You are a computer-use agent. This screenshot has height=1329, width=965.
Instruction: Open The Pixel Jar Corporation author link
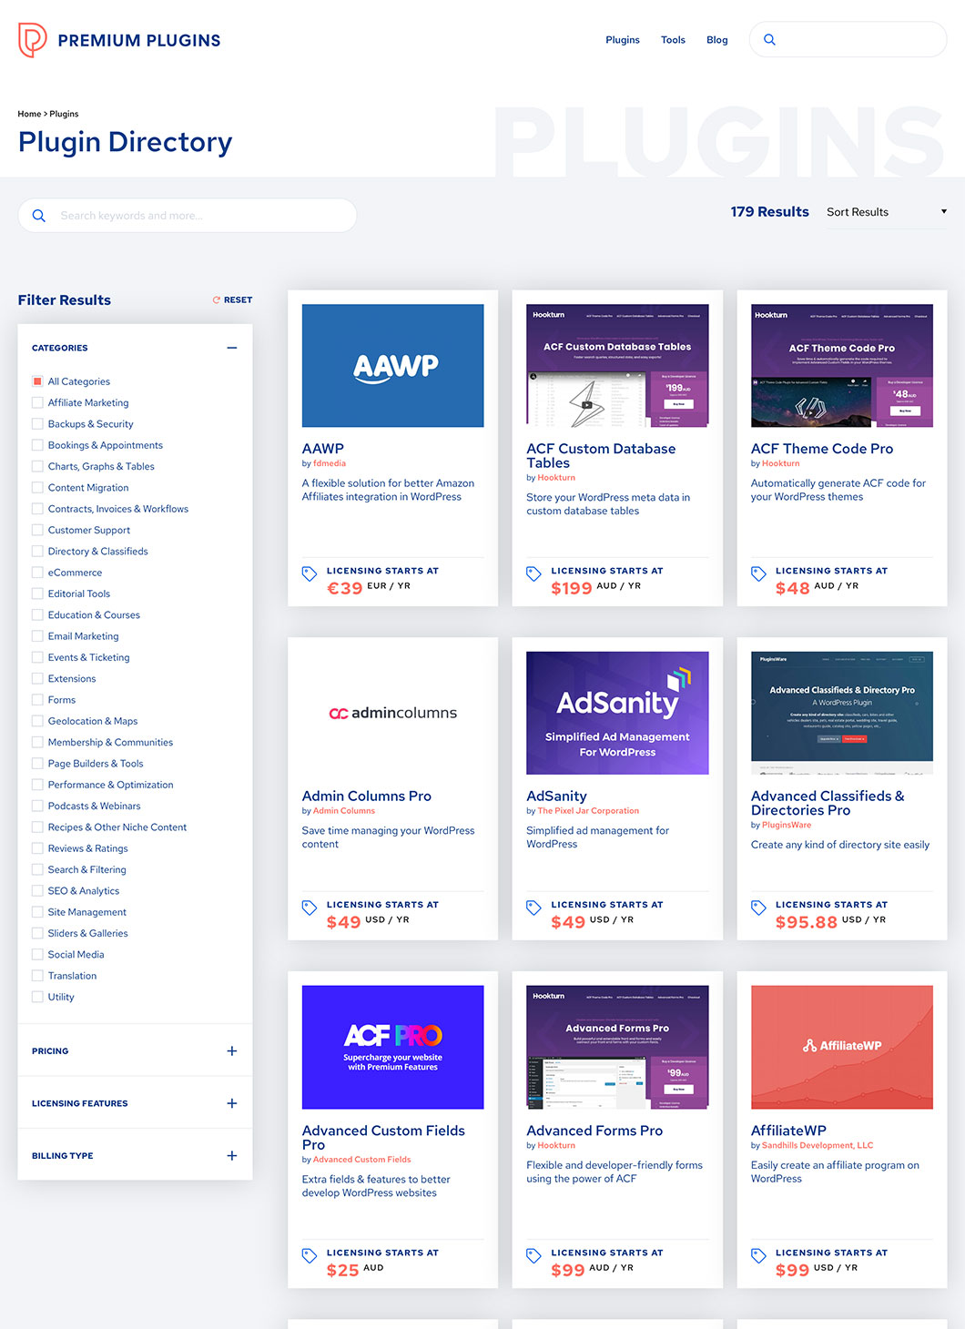coord(588,811)
